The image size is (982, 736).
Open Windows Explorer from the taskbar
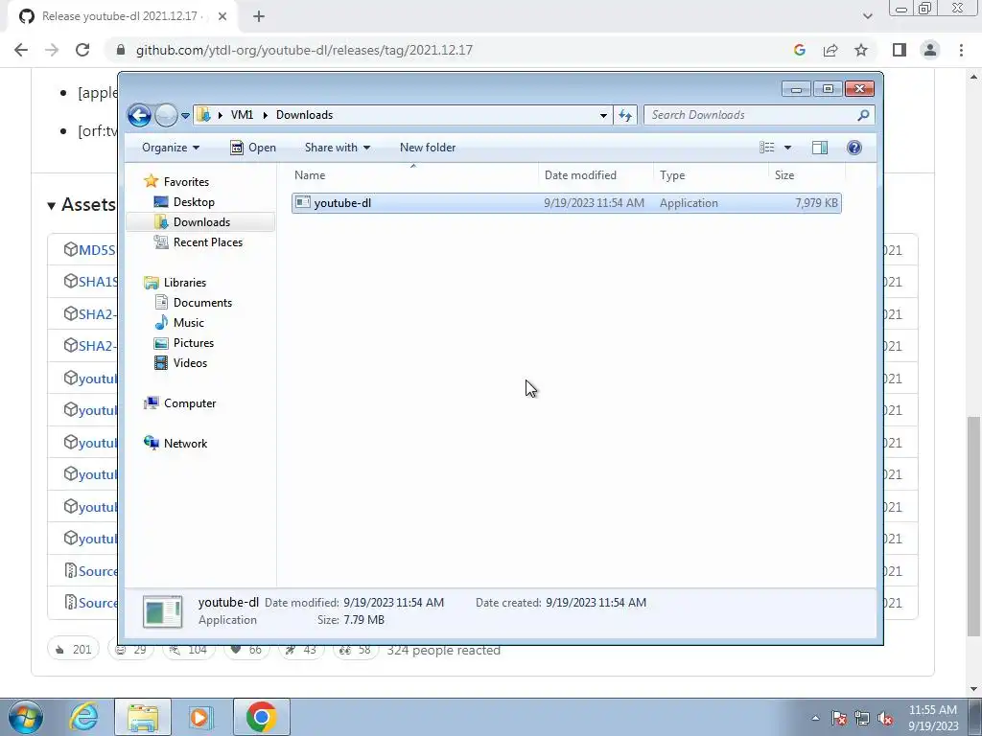coord(143,717)
